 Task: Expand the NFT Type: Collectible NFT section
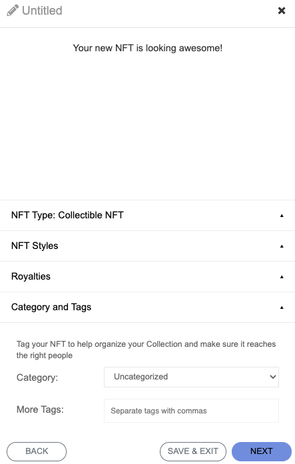pos(147,216)
